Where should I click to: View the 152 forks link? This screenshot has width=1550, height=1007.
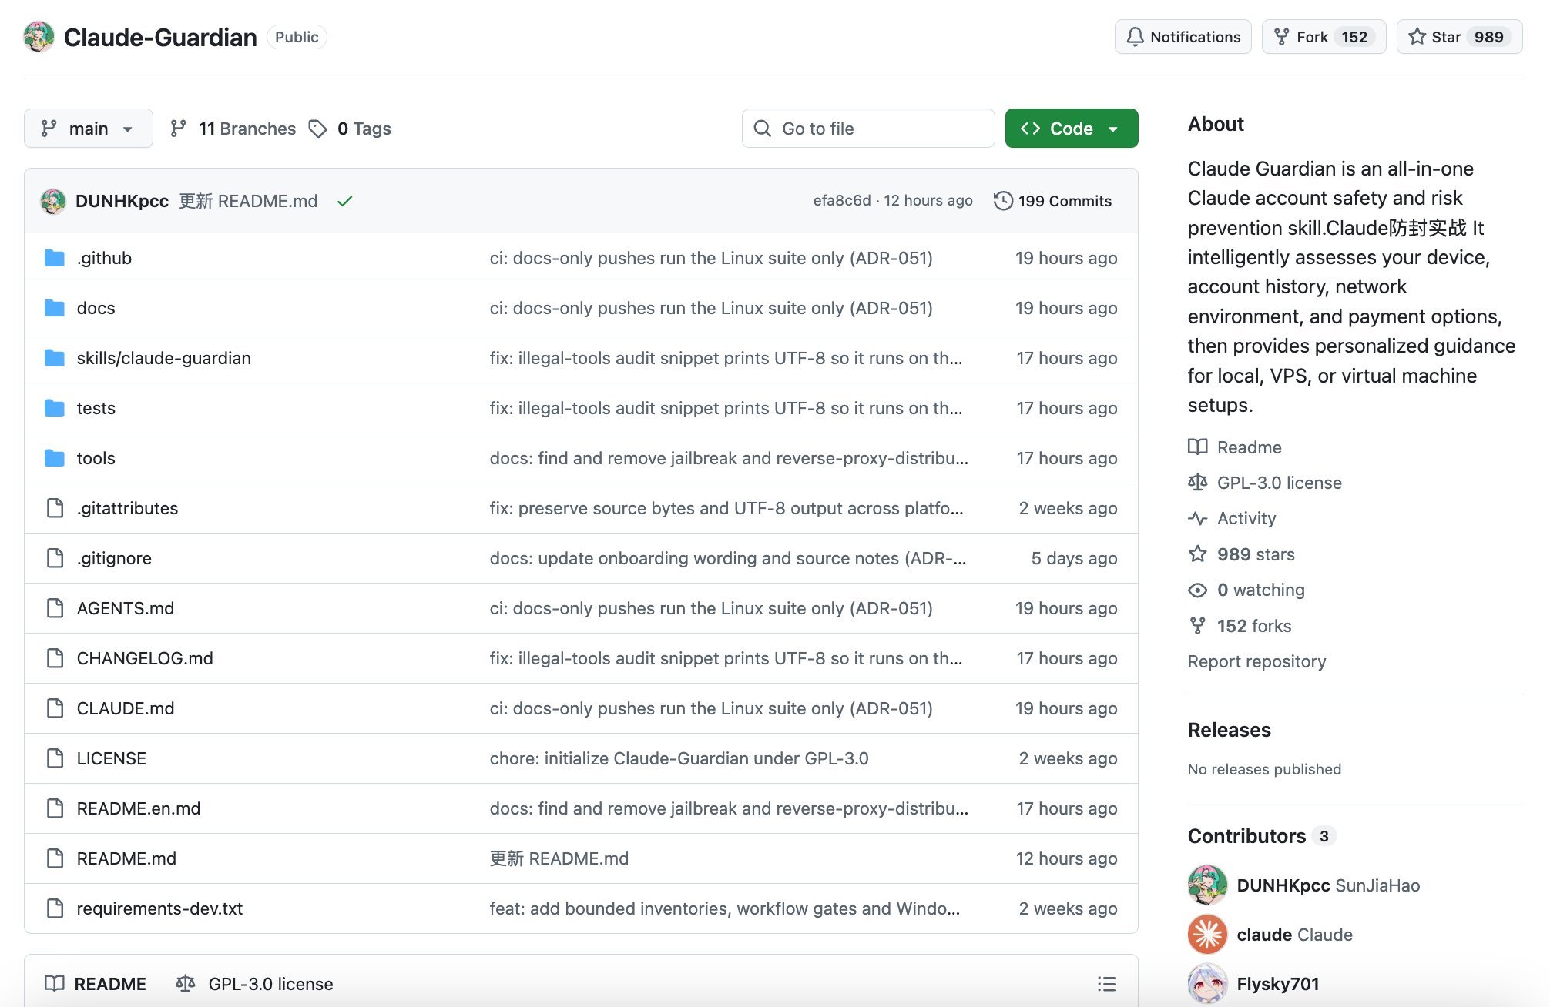pyautogui.click(x=1240, y=626)
